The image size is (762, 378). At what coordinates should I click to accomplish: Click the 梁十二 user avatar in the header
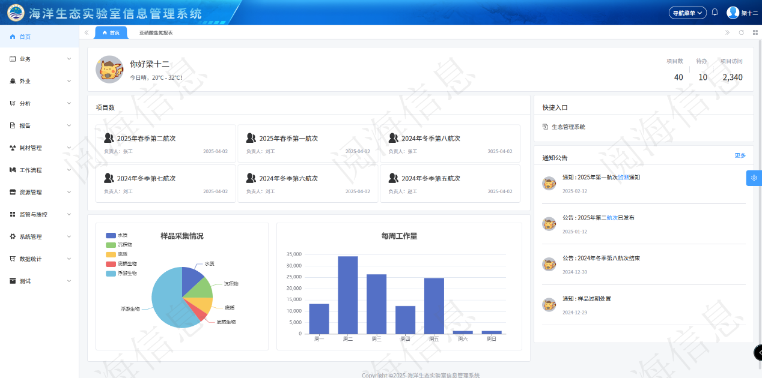coord(733,13)
